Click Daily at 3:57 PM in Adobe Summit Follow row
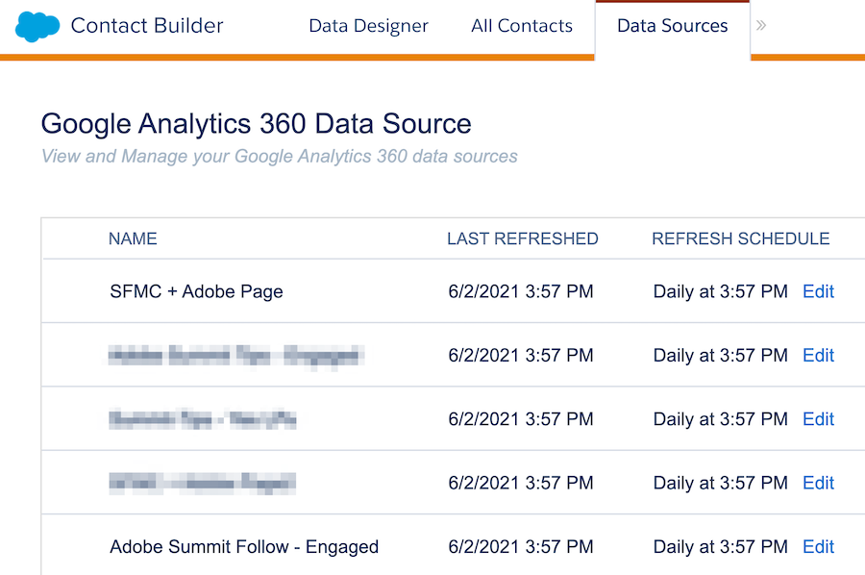This screenshot has width=865, height=575. 721,547
